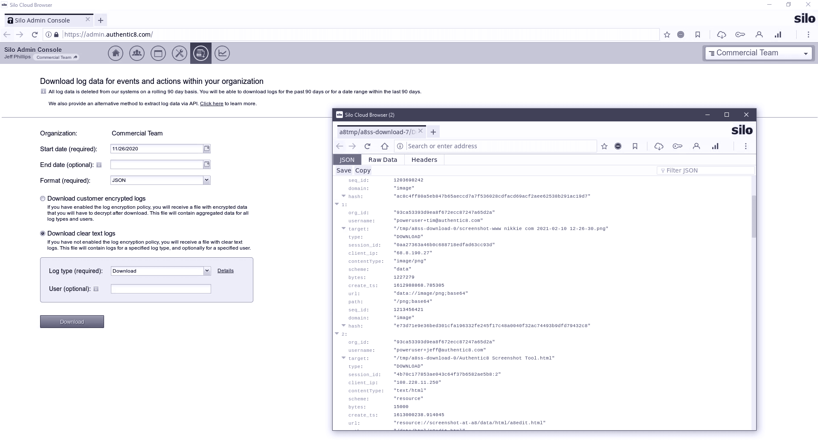Viewport: 818px width, 443px height.
Task: Open new tab in main browser window
Action: click(101, 20)
